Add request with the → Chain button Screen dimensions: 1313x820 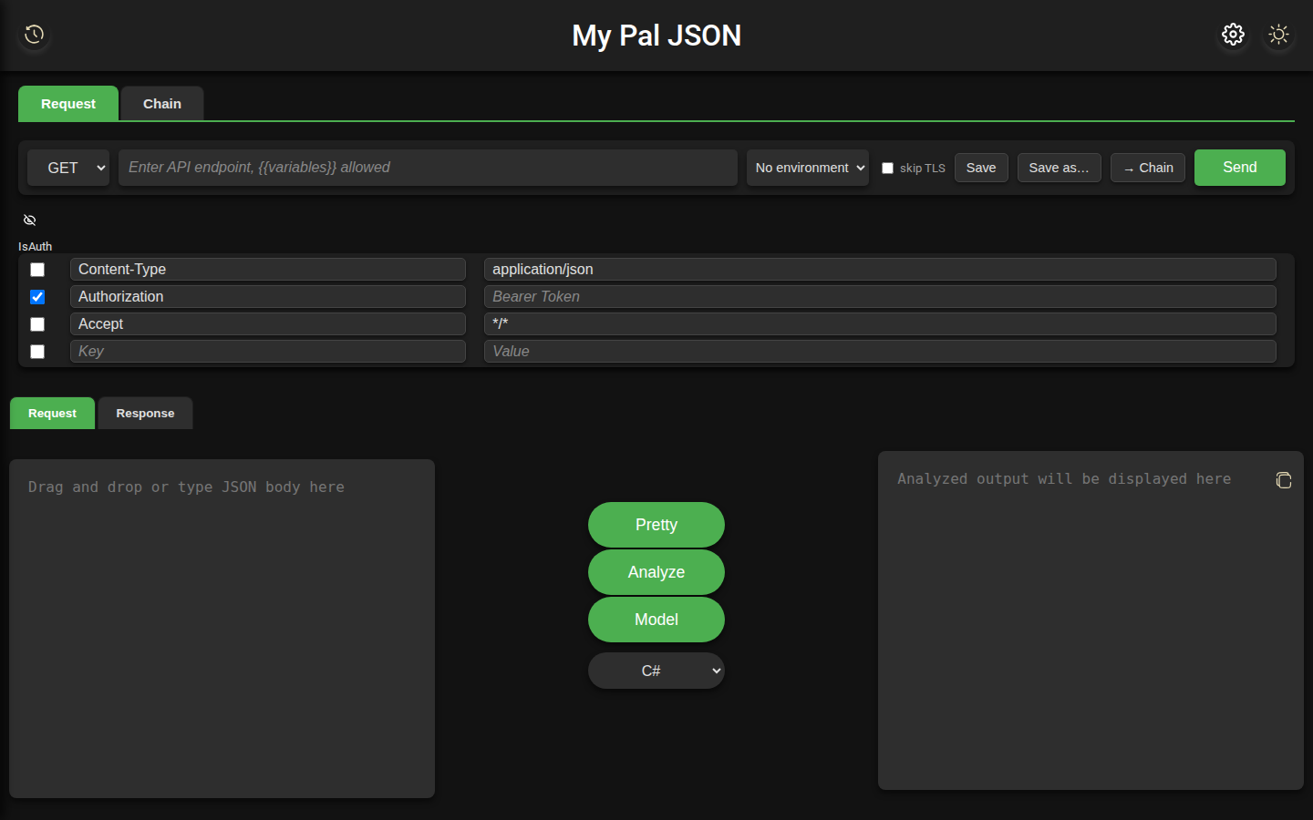coord(1148,168)
